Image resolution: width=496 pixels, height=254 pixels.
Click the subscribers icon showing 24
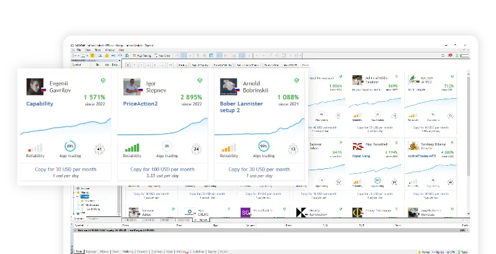[195, 148]
